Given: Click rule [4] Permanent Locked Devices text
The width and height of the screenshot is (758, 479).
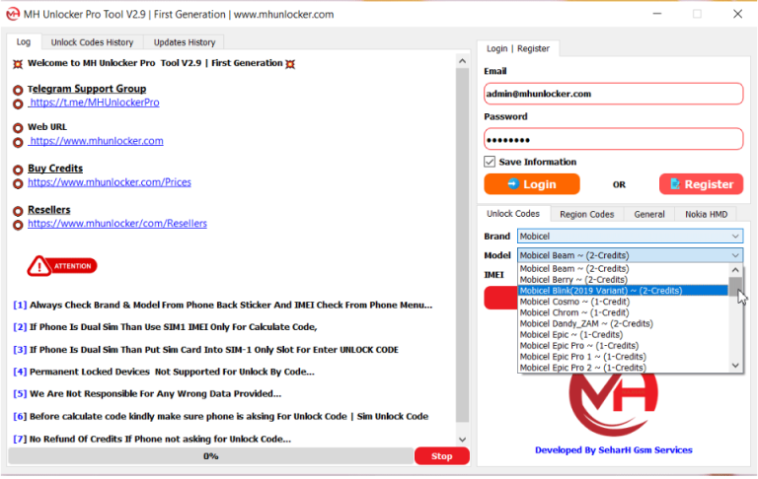Looking at the screenshot, I should click(164, 372).
